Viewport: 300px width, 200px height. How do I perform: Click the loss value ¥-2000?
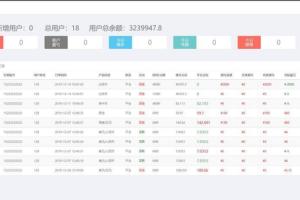pyautogui.click(x=289, y=84)
